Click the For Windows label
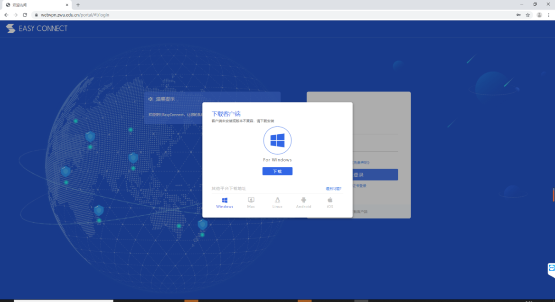The width and height of the screenshot is (555, 302). (x=277, y=160)
